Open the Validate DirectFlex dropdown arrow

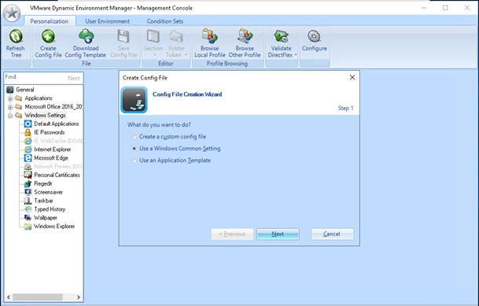(x=296, y=55)
